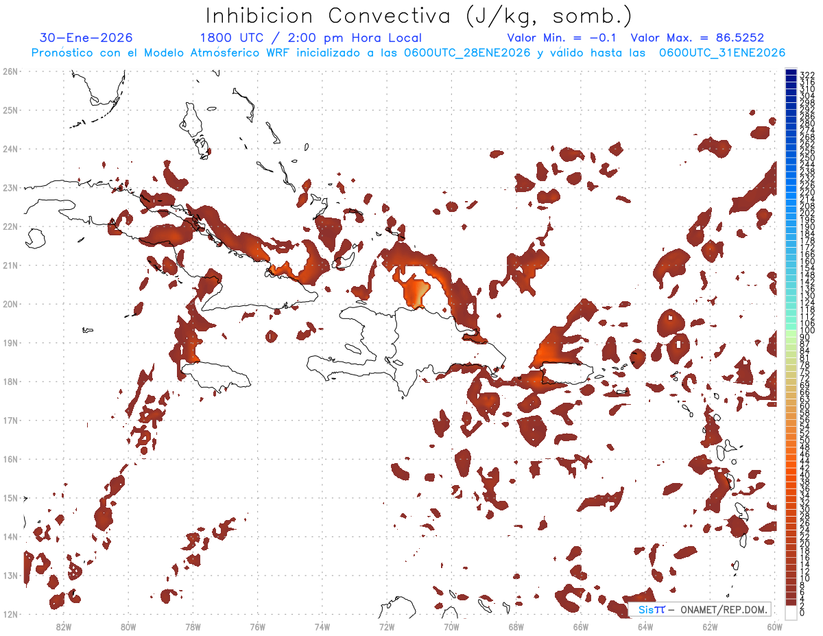
Task: Click the 72W longitude label
Action: (x=387, y=626)
